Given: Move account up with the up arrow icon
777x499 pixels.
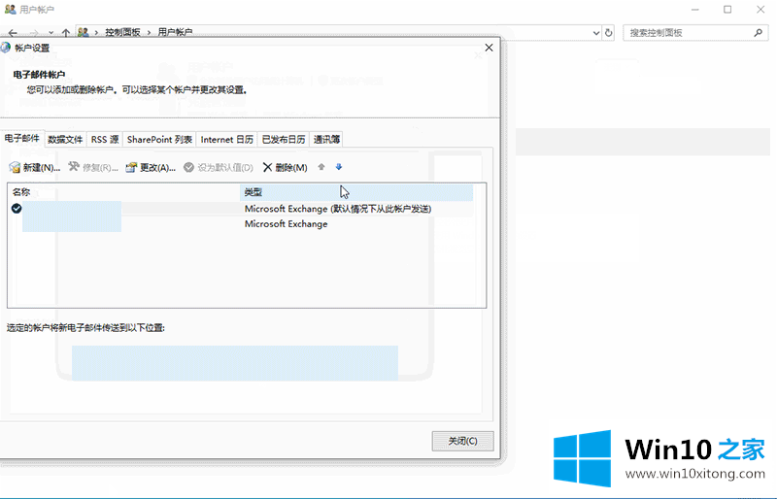Looking at the screenshot, I should [x=321, y=167].
